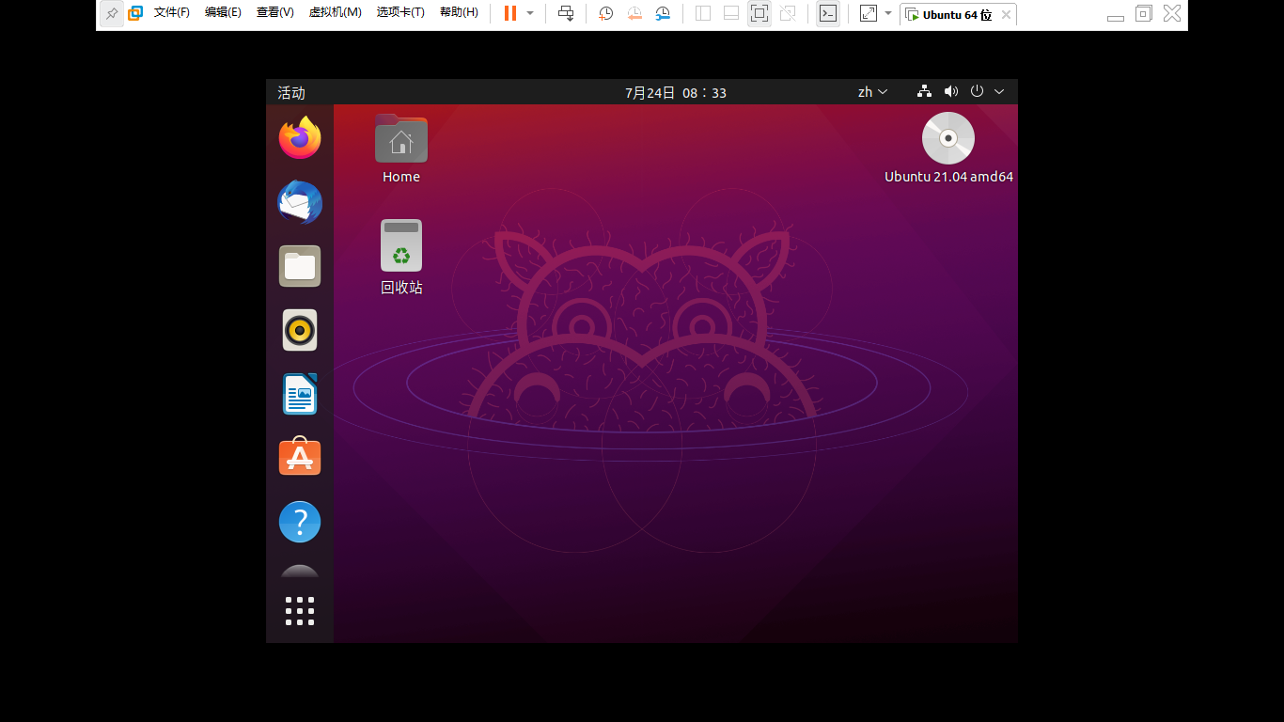
Task: Open the Files manager from the dock
Action: [x=300, y=266]
